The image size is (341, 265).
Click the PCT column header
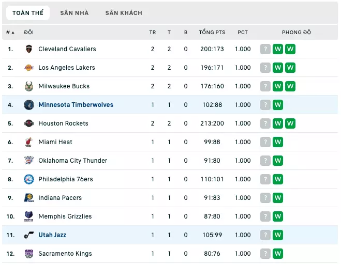point(243,33)
